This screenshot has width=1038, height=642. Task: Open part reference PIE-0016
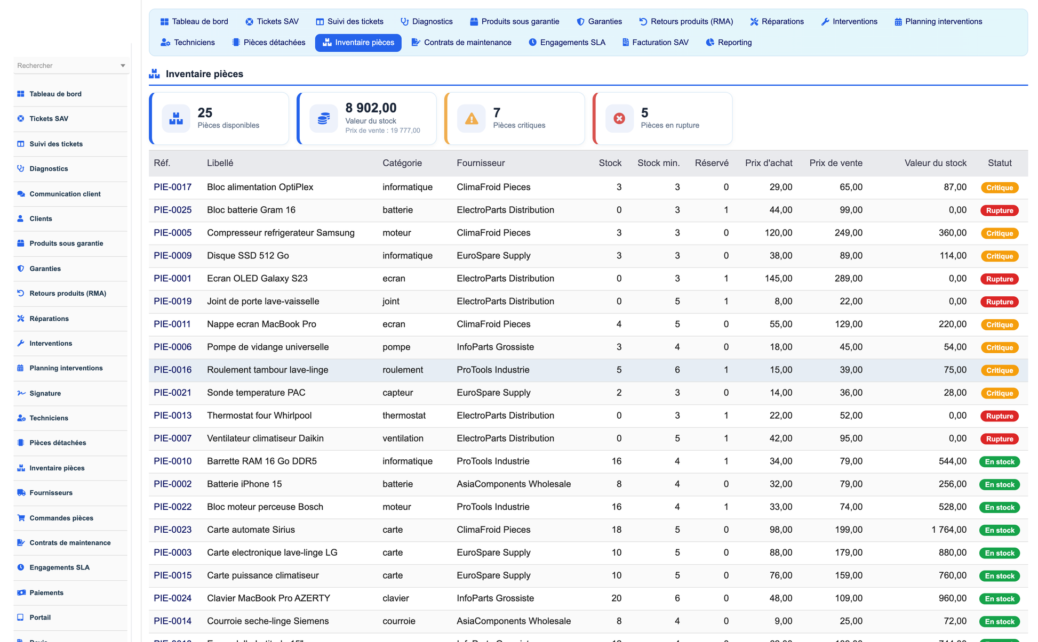(x=173, y=370)
